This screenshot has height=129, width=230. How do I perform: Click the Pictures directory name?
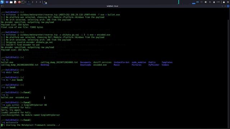[x=137, y=65]
